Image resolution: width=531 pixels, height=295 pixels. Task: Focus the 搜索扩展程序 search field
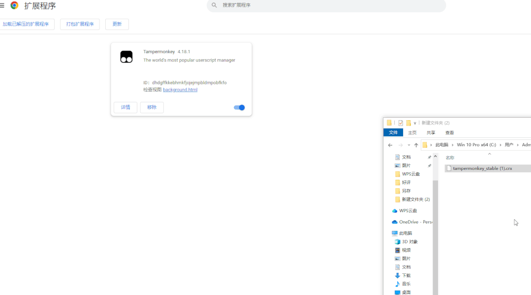tap(330, 5)
